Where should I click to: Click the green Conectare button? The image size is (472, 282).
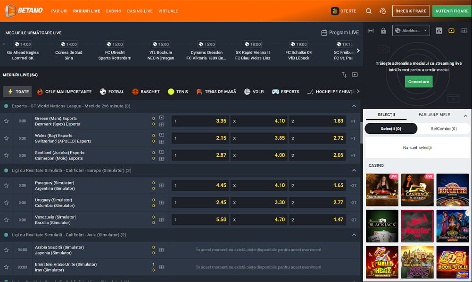(x=418, y=81)
